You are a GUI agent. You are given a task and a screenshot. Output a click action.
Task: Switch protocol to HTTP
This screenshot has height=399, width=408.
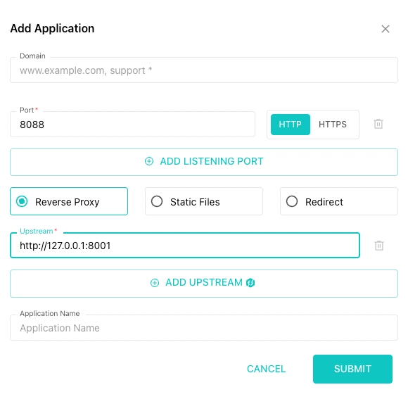[291, 125]
